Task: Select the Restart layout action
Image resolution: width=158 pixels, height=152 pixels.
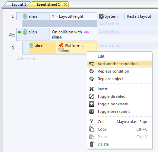Action: coord(139,16)
